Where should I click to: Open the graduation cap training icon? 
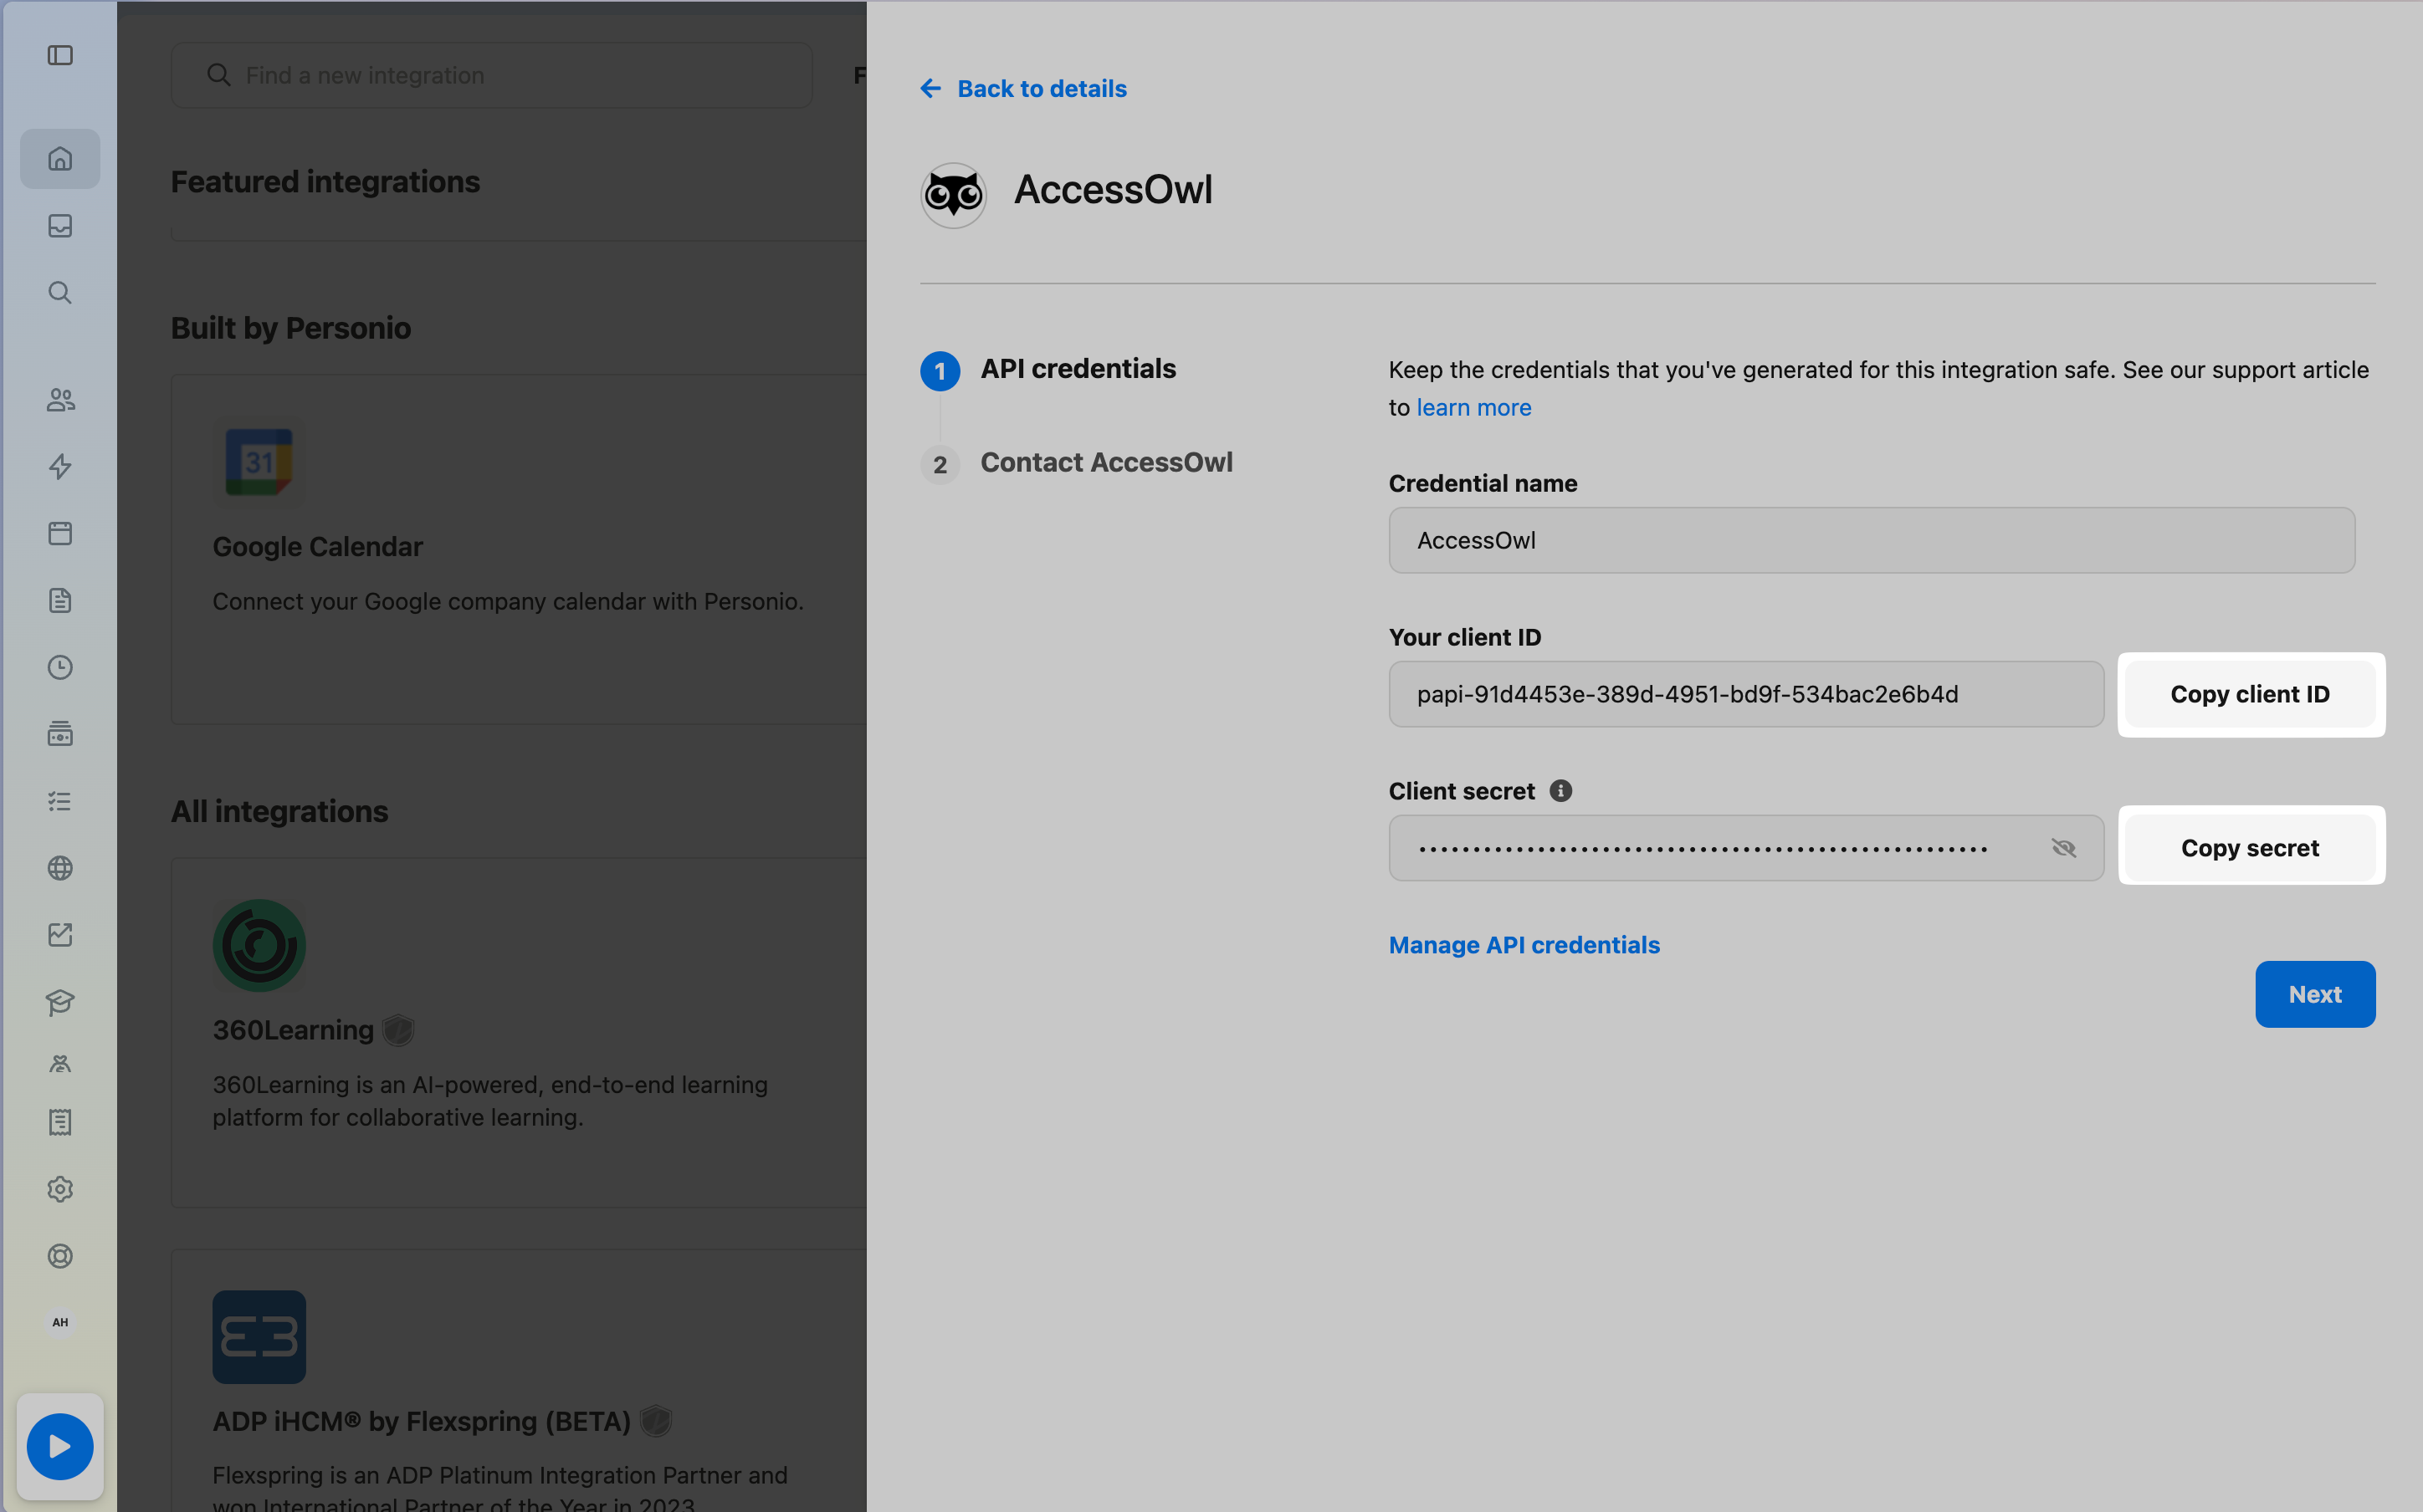(x=60, y=1002)
